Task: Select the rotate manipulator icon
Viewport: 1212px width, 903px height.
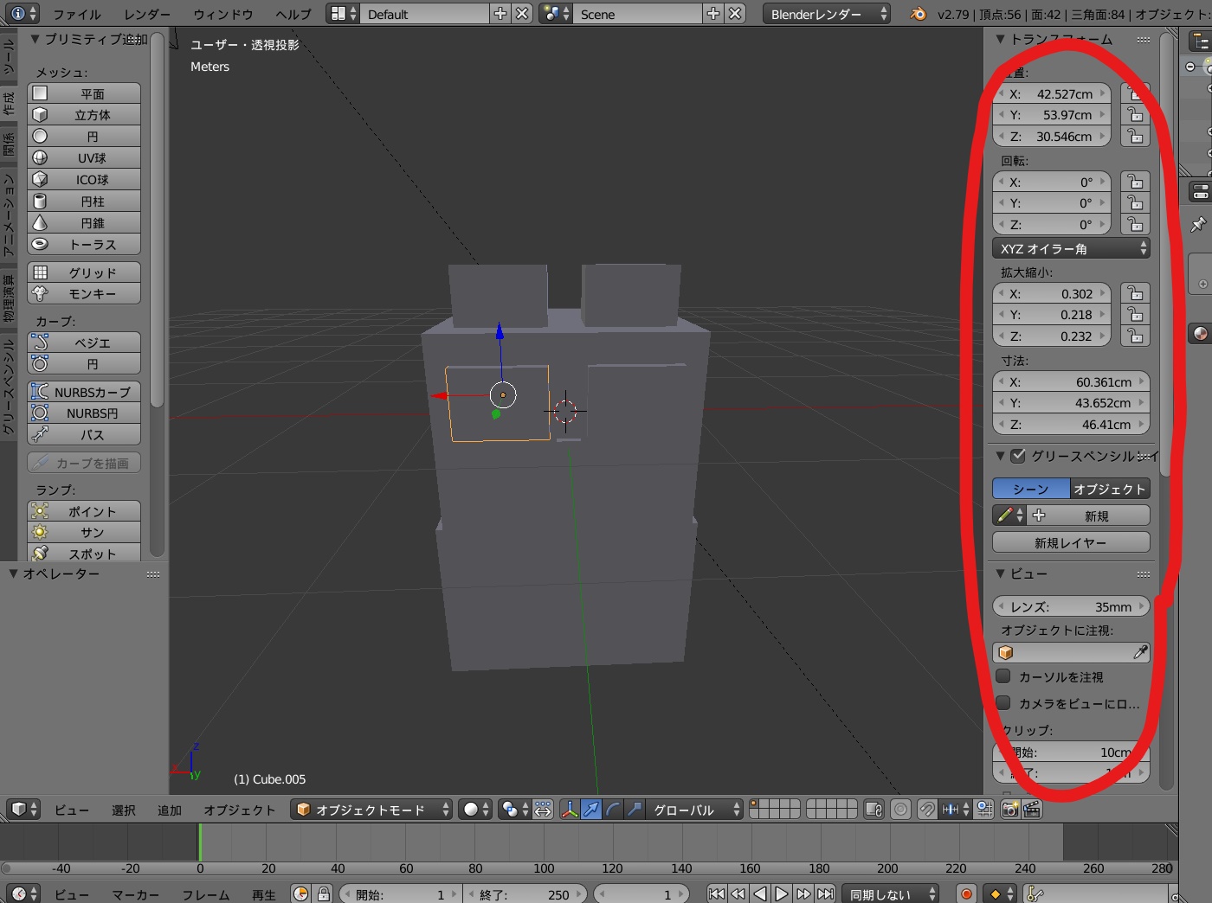Action: (612, 809)
